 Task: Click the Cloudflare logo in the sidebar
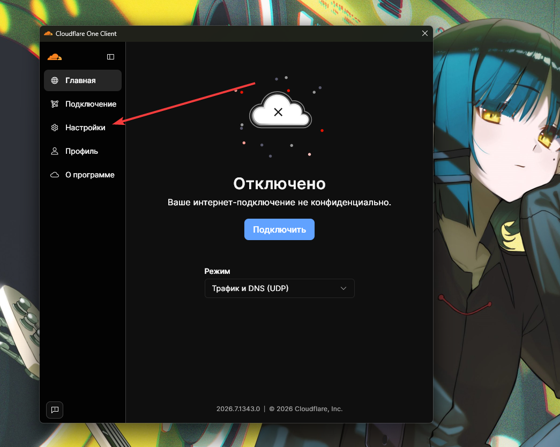[55, 57]
